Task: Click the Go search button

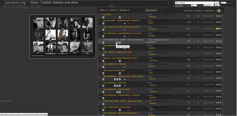Action: (x=217, y=3)
